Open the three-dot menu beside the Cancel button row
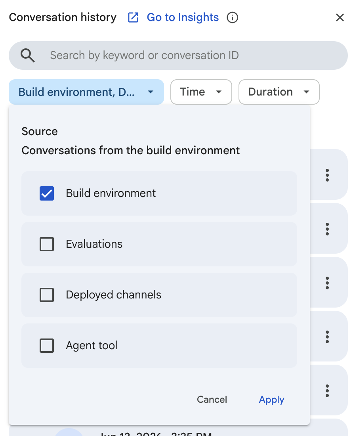The height and width of the screenshot is (436, 355). pos(327,391)
